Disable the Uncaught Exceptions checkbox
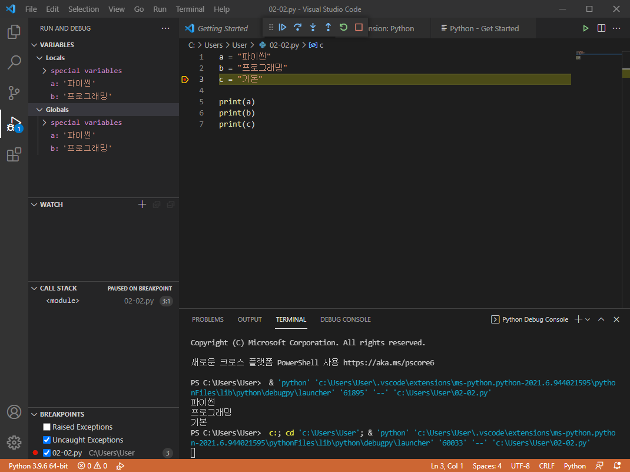 pos(47,440)
